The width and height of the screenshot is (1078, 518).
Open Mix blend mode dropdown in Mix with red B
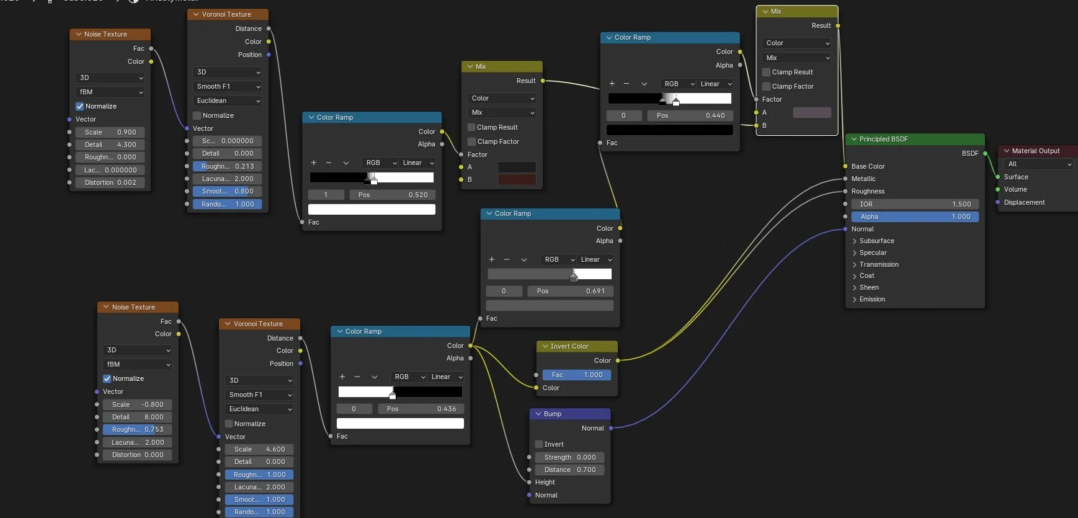pyautogui.click(x=502, y=112)
